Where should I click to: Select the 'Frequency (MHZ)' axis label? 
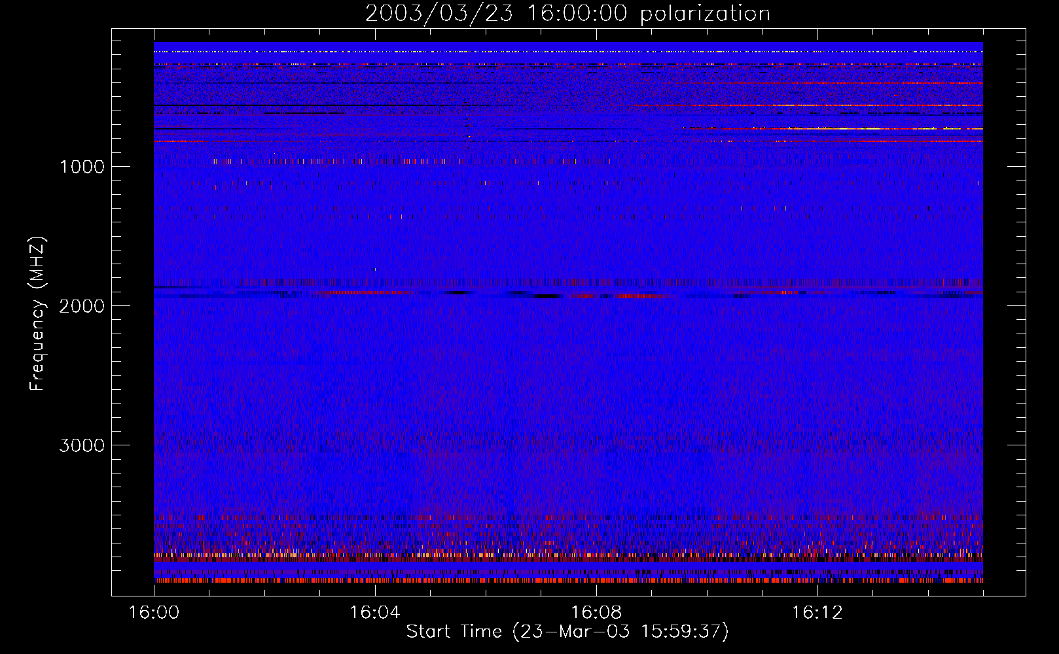[37, 314]
